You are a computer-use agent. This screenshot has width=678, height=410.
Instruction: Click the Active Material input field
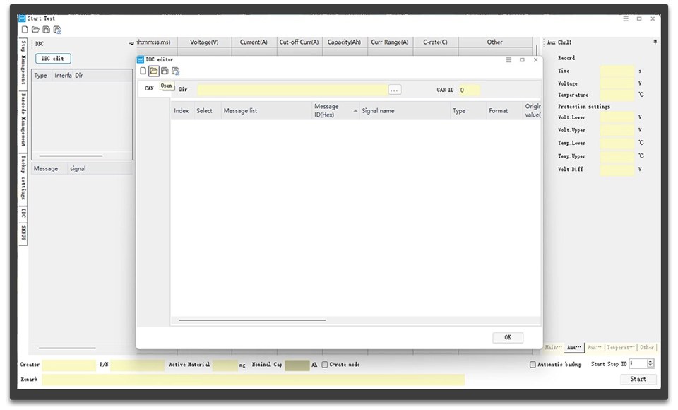pyautogui.click(x=225, y=365)
